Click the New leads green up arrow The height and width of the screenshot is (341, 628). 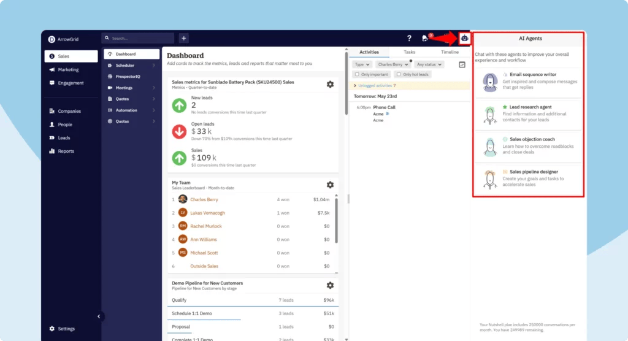(180, 105)
